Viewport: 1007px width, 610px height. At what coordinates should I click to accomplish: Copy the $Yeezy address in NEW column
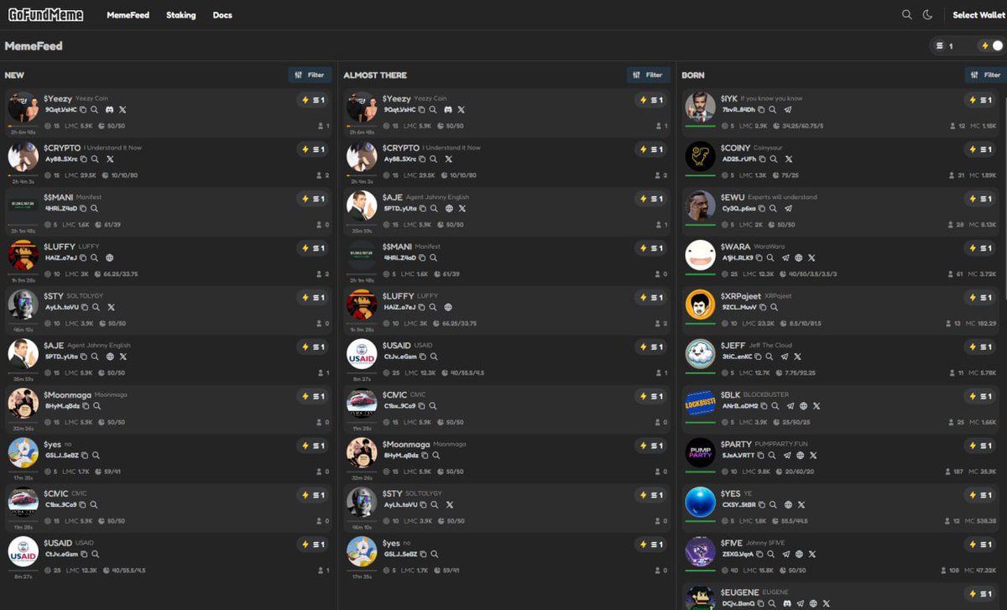click(83, 110)
